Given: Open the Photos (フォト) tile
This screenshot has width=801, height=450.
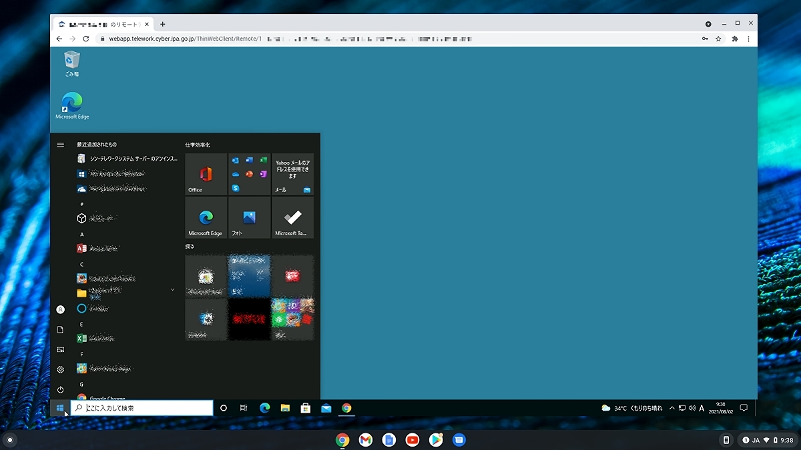Looking at the screenshot, I should [249, 218].
